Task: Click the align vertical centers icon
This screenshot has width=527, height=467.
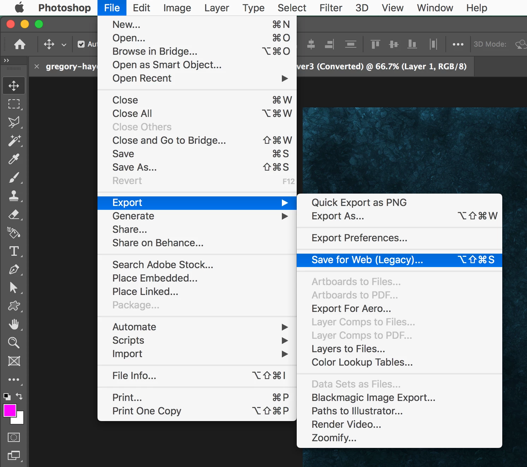Action: point(393,44)
